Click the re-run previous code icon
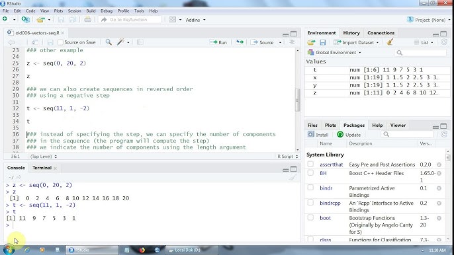This screenshot has width=454, height=255. pyautogui.click(x=240, y=42)
